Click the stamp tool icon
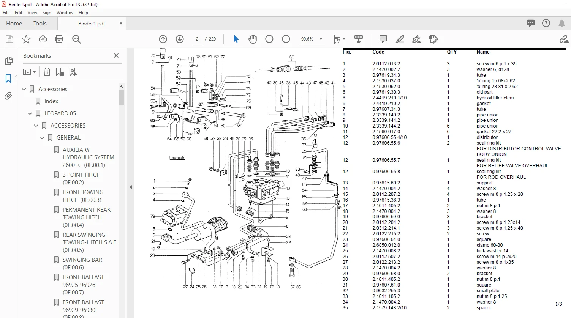 click(433, 39)
